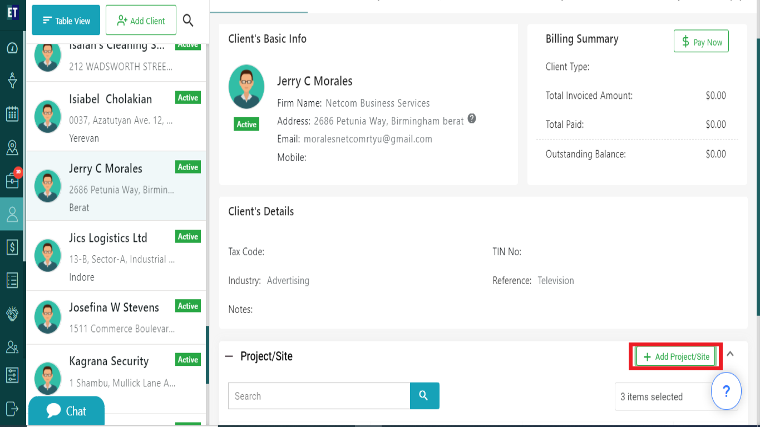Screen dimensions: 760x427
Task: Select Josefina W Stevens in the client list
Action: pos(116,319)
